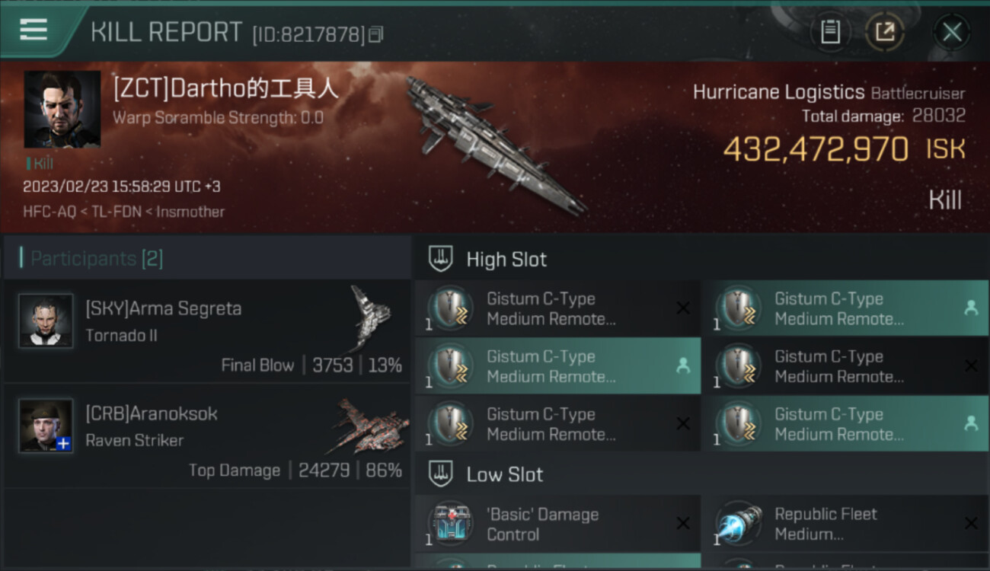The width and height of the screenshot is (990, 571).
Task: Click the HFC-AQ system link
Action: (x=49, y=212)
